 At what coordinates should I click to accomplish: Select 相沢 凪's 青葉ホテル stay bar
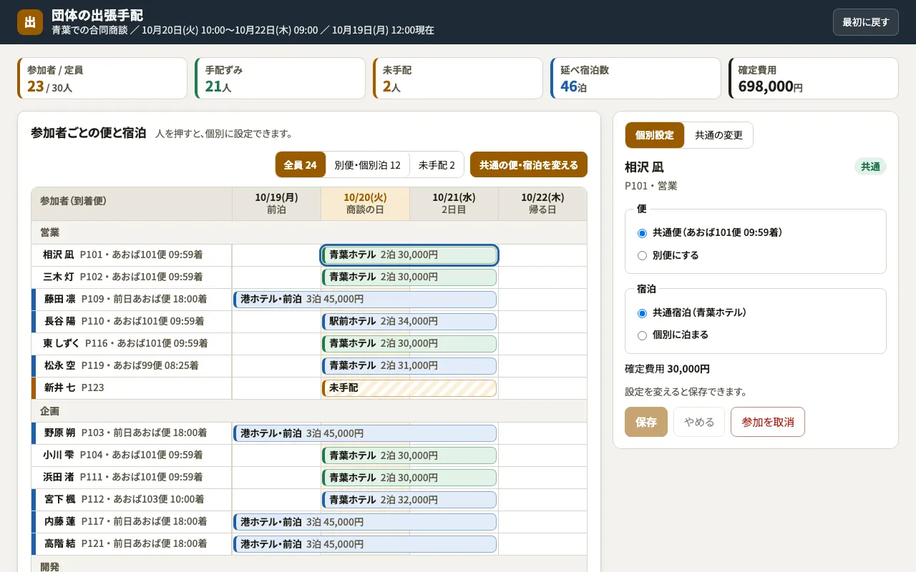(409, 255)
